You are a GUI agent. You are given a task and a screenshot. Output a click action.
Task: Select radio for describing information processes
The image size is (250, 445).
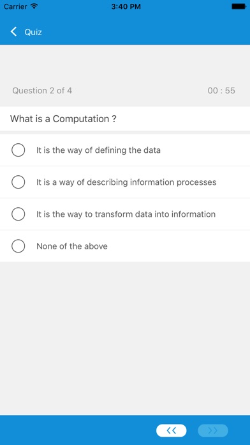click(18, 182)
